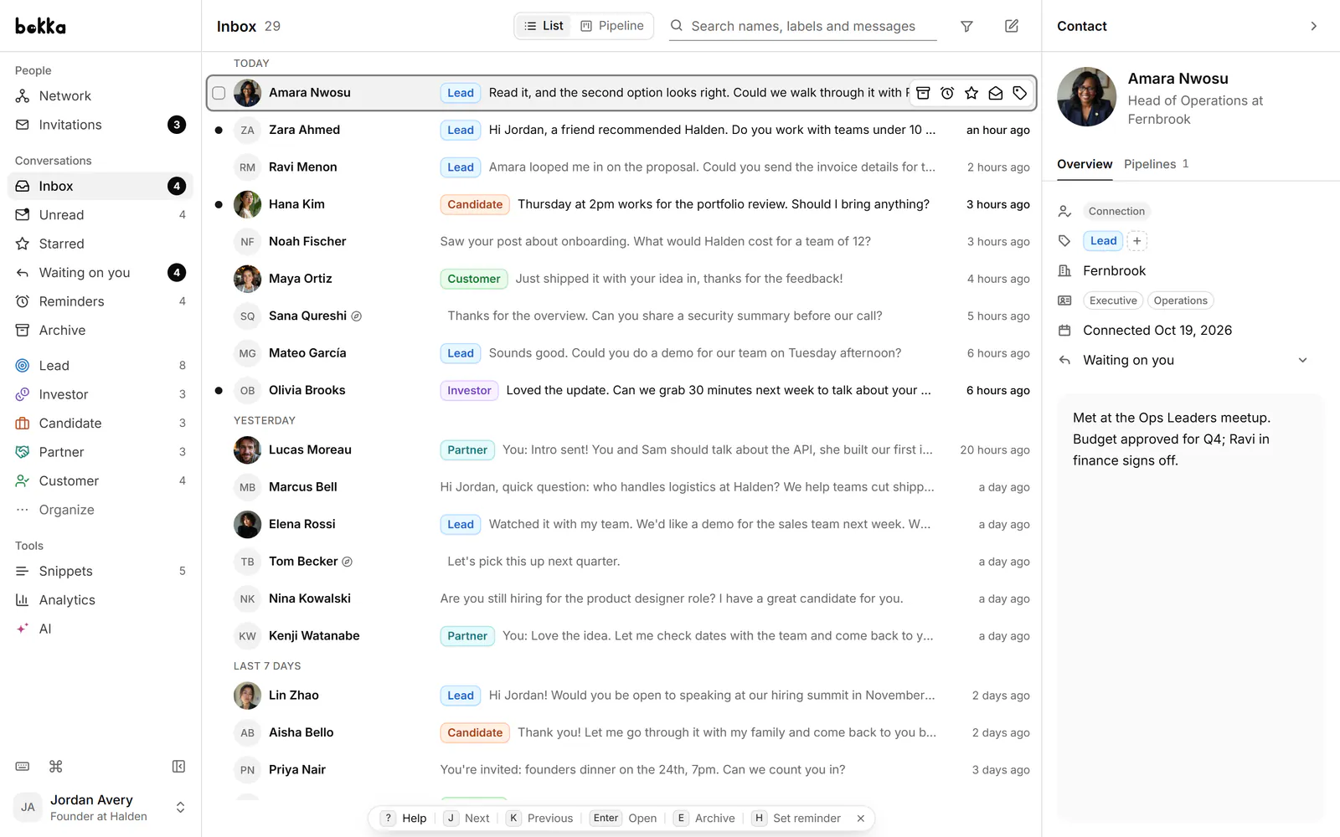Click the Executive tag in contact
The width and height of the screenshot is (1340, 837).
tap(1113, 300)
